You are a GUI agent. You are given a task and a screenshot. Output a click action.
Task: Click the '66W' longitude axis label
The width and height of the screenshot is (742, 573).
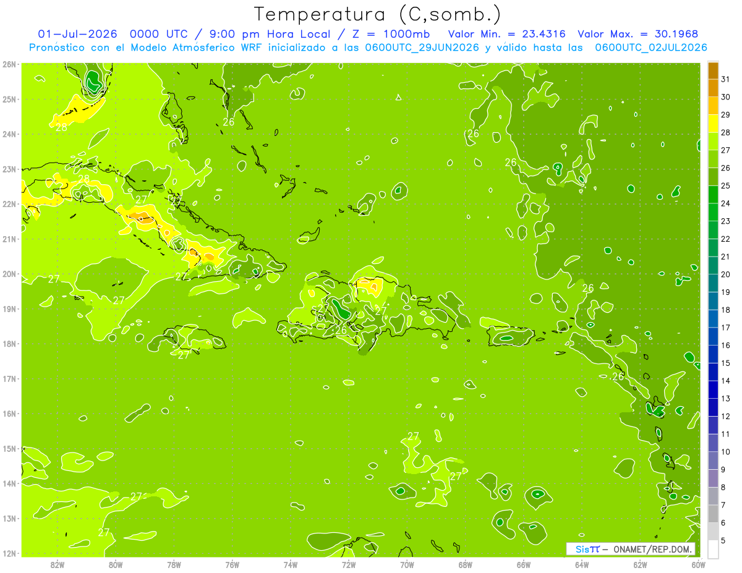(524, 564)
